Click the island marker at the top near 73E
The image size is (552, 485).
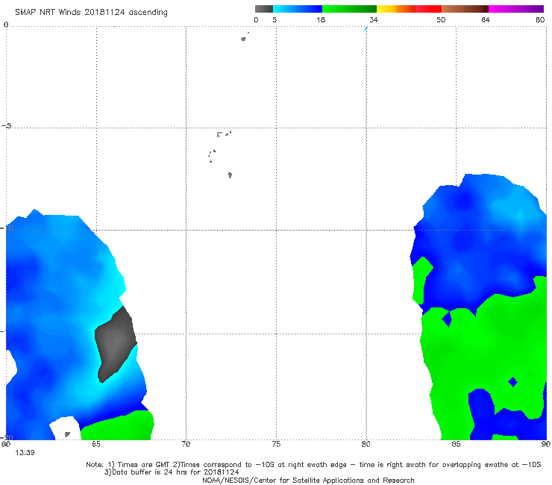(x=243, y=39)
